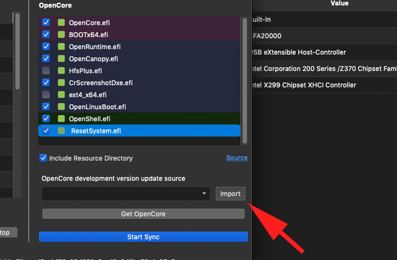Image resolution: width=397 pixels, height=260 pixels.
Task: Enable the HfsPlus.efi checkbox
Action: click(x=46, y=70)
